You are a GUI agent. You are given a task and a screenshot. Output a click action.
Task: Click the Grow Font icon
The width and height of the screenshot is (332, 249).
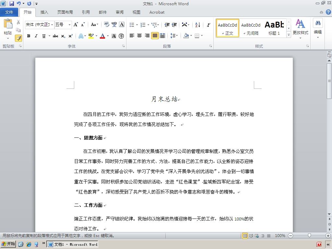76,25
